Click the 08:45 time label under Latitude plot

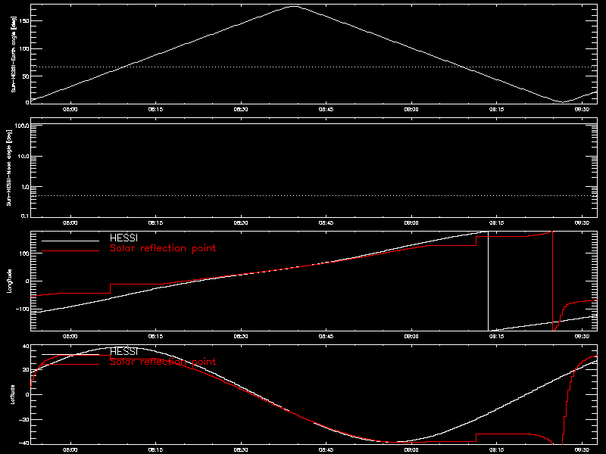tap(326, 450)
